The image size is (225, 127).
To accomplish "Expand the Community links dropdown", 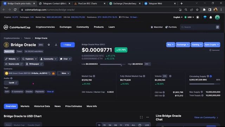I will pos(49,59).
